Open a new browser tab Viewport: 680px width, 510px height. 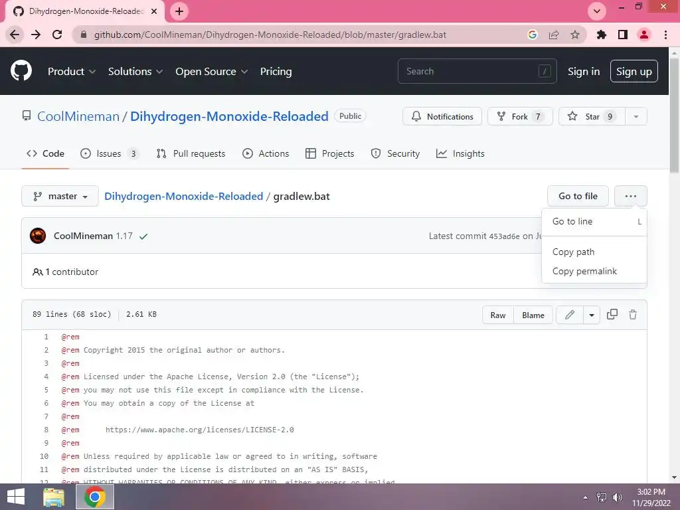coord(179,11)
